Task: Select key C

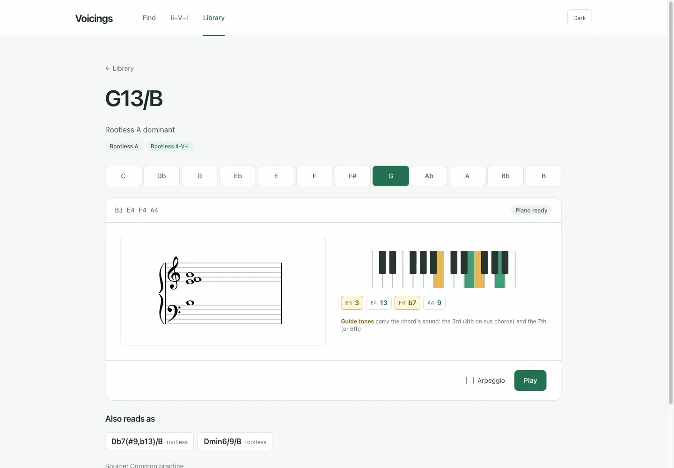Action: coord(123,176)
